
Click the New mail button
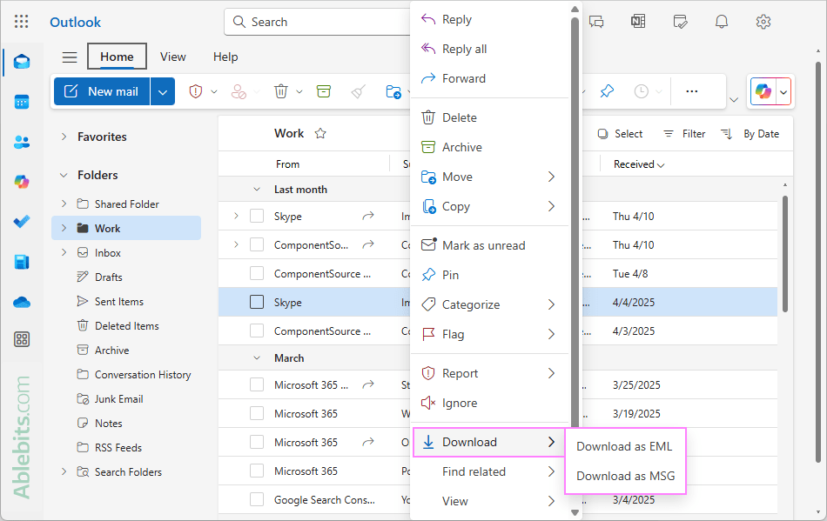[103, 91]
